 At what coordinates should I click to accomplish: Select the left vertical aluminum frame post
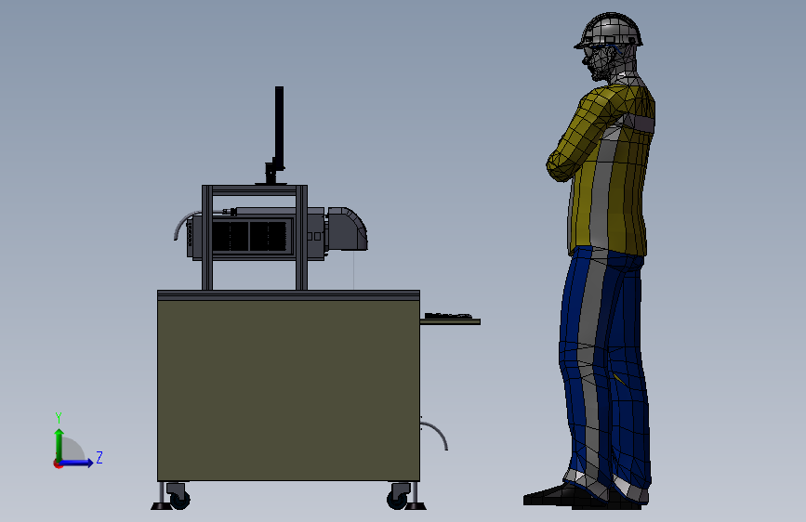pos(207,238)
